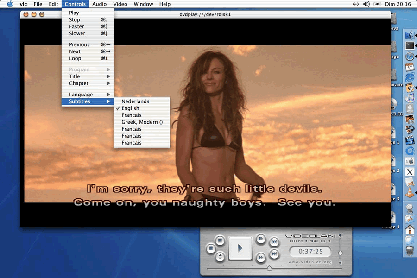
Task: Click the fast forward button on controller
Action: pos(260,257)
